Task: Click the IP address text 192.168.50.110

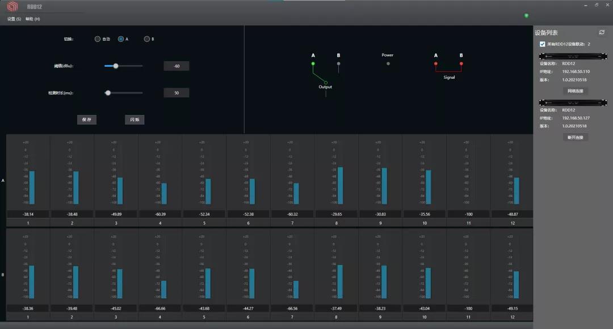Action: click(x=576, y=72)
